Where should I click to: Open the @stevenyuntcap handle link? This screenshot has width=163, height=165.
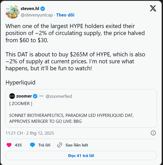pyautogui.click(x=37, y=15)
